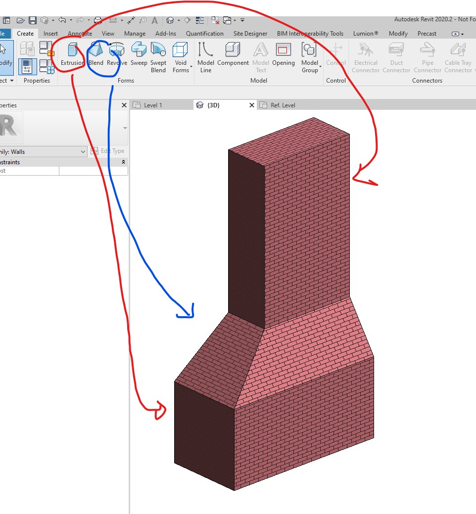
Task: Click the Text tool in quick access
Action: point(155,20)
